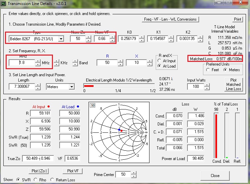Click the R resistance input field
250x184 pixels.
[107, 63]
